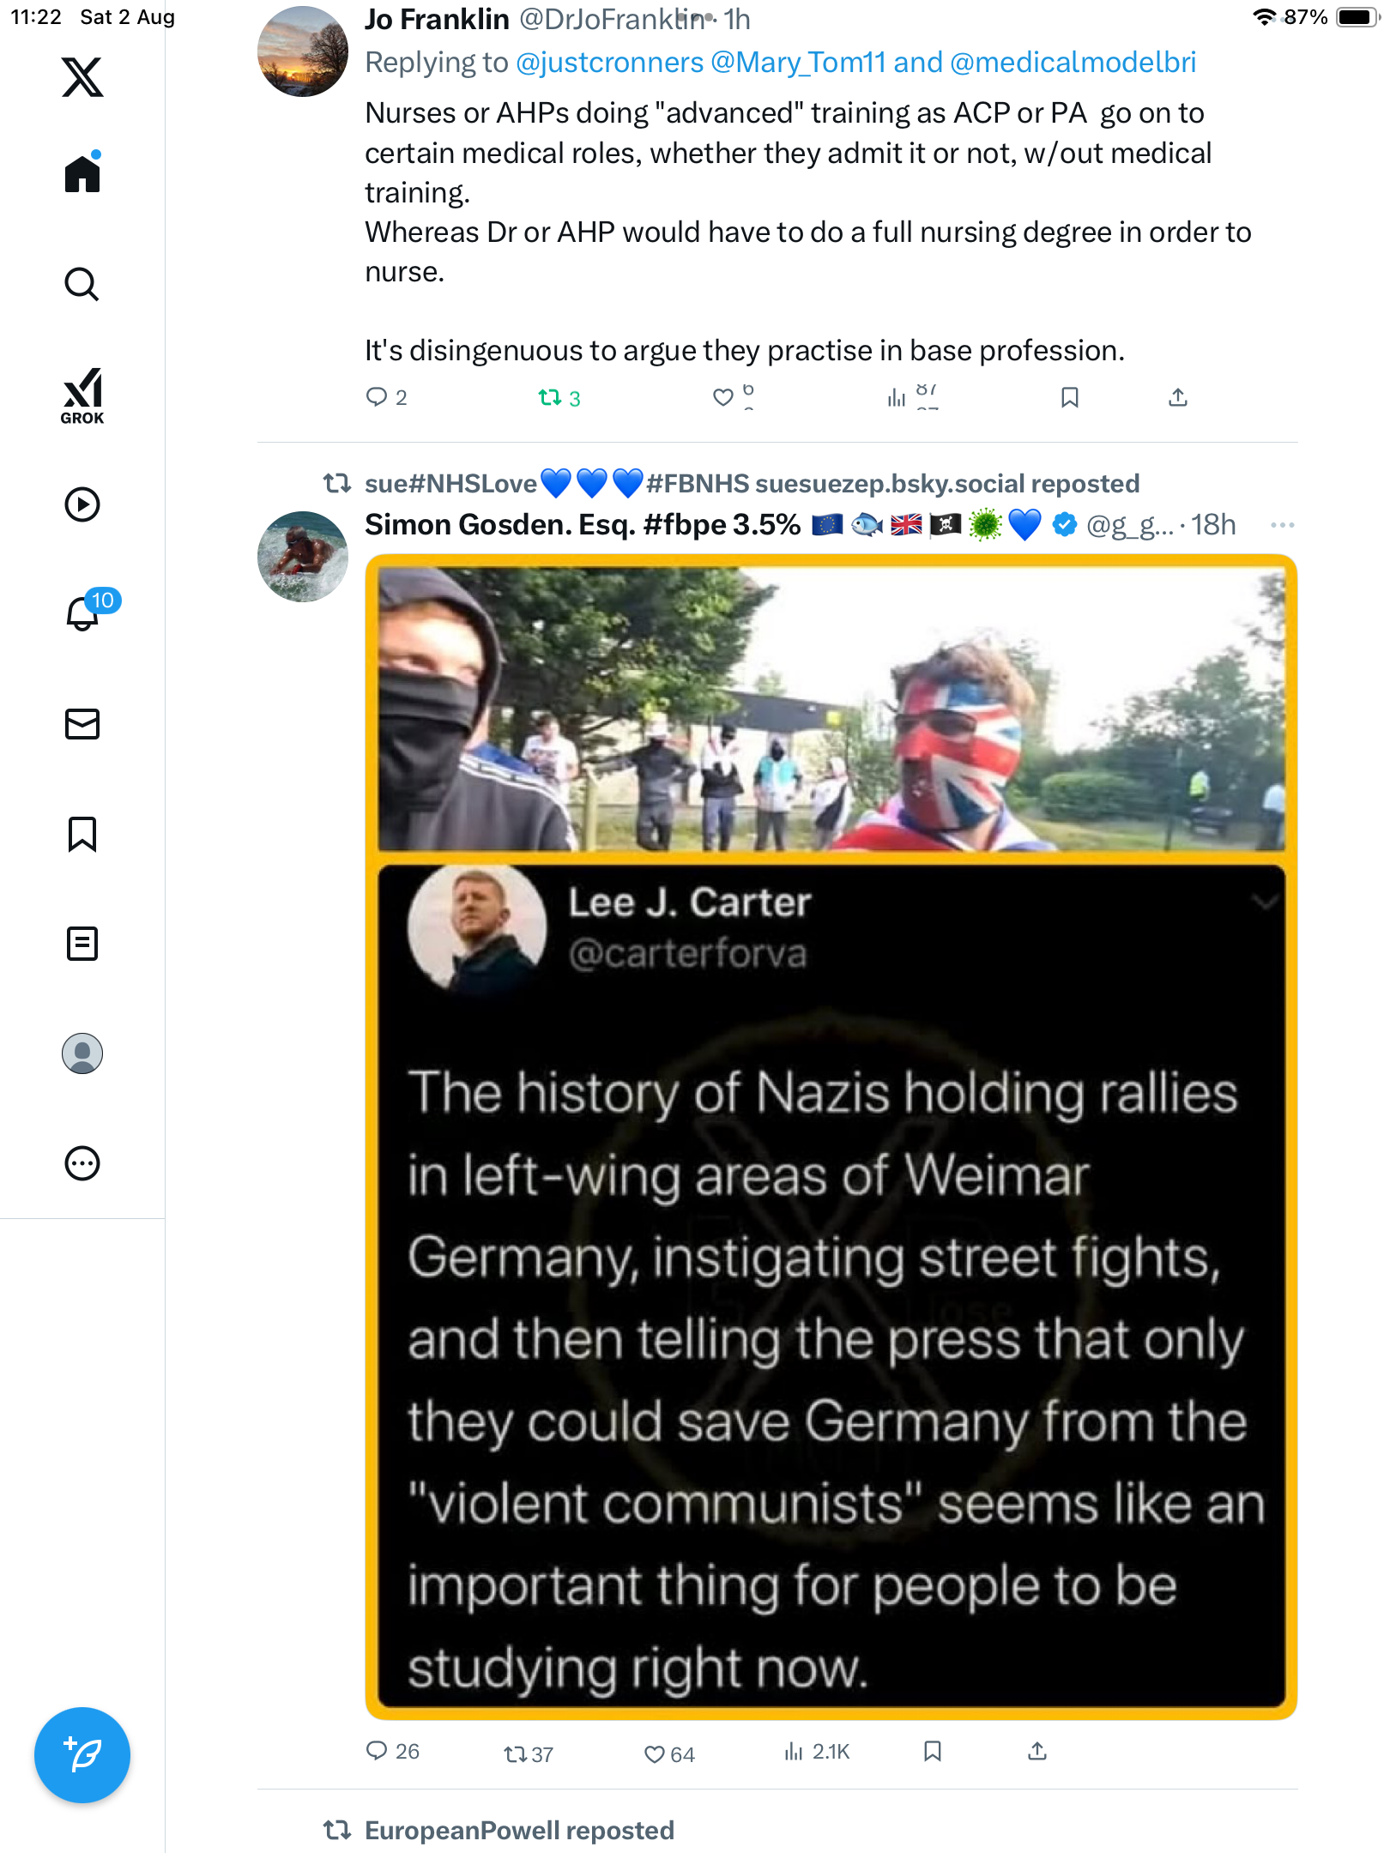Open Direct Messages inbox
1390x1853 pixels.
82,724
